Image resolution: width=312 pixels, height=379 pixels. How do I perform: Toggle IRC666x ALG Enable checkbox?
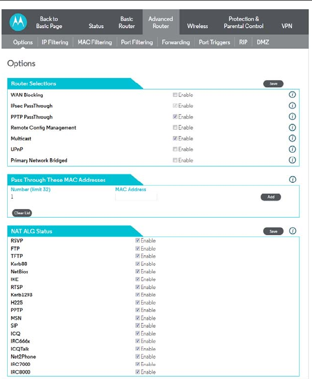[x=137, y=341]
